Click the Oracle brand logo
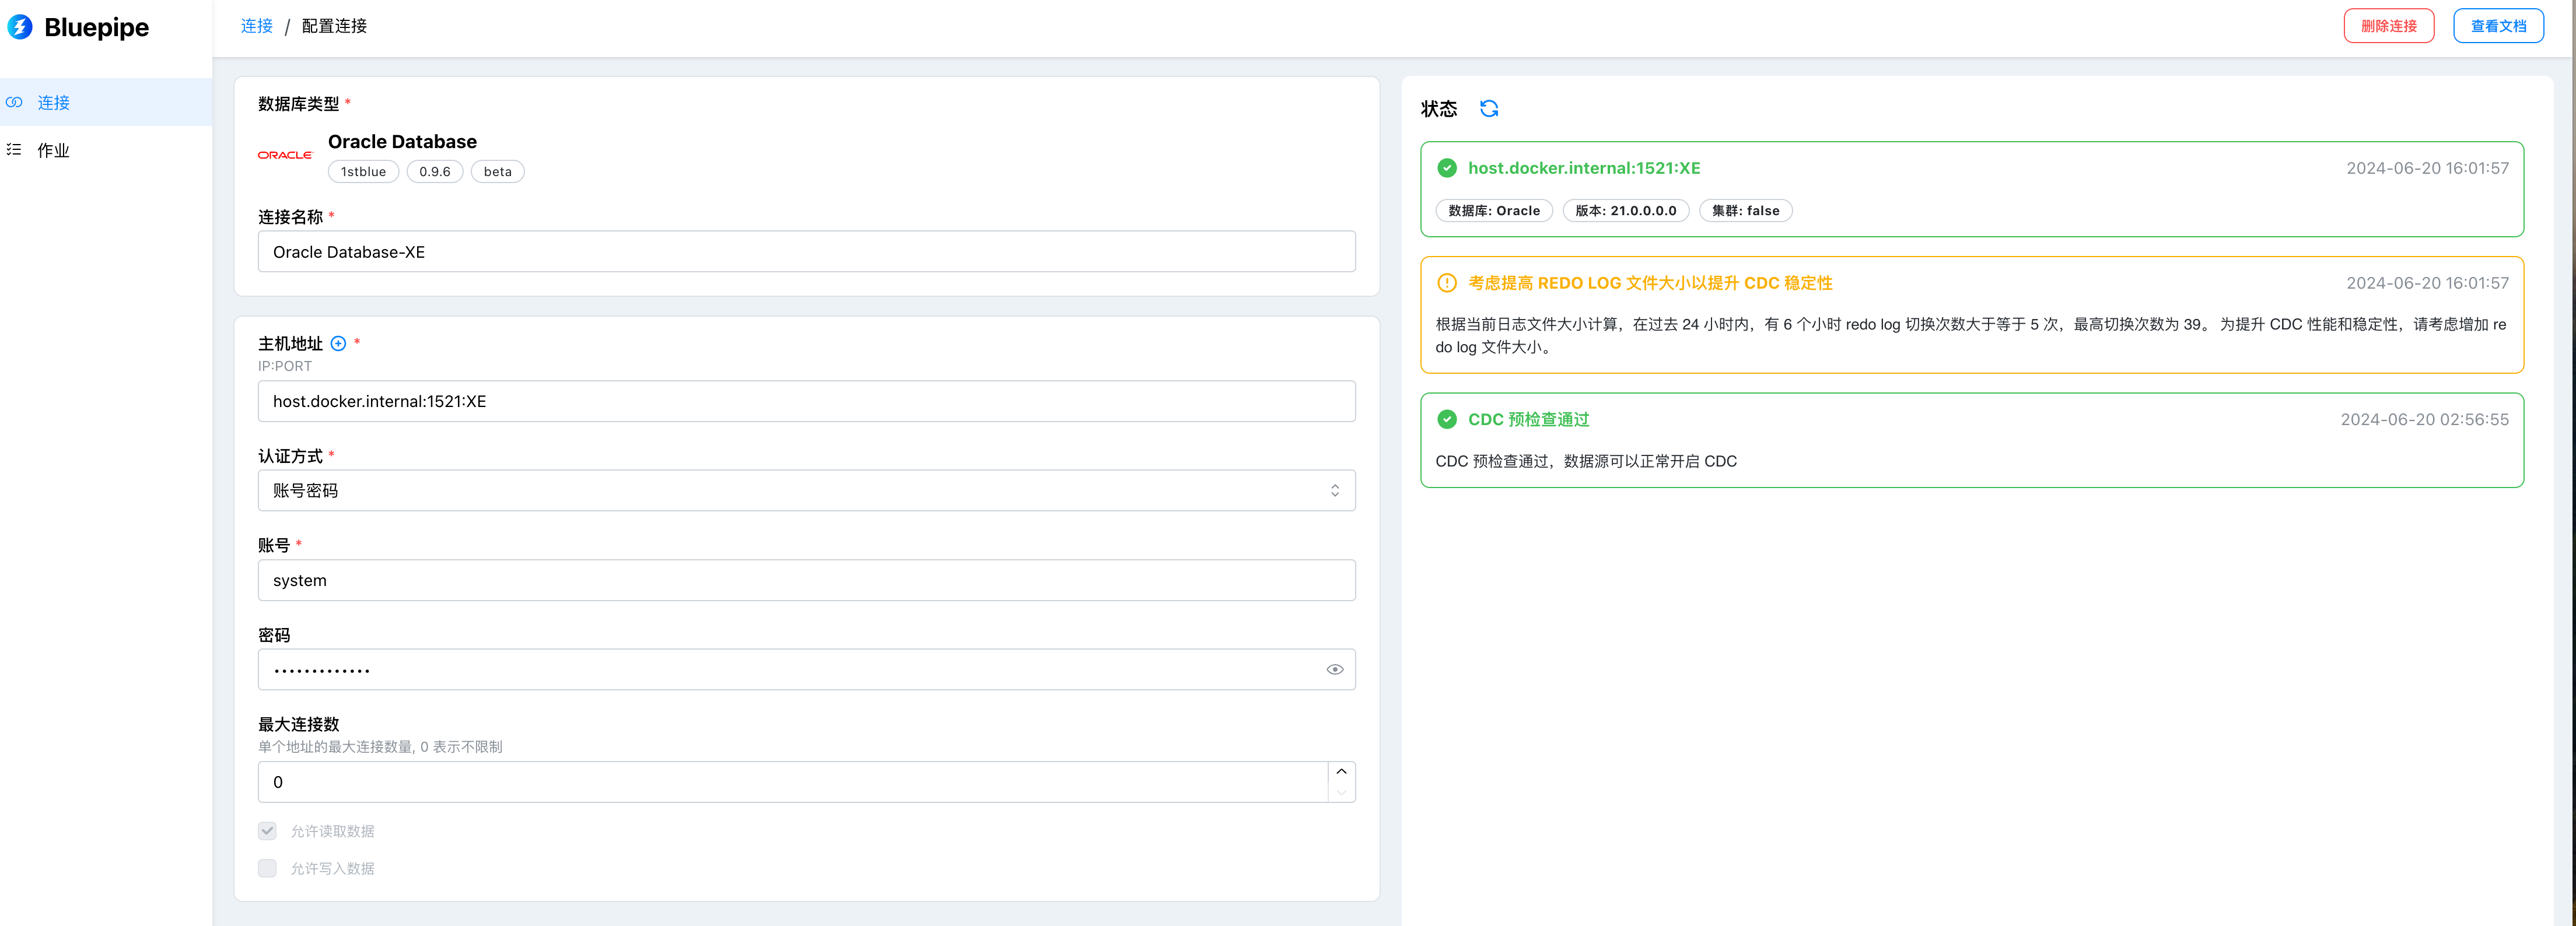The height and width of the screenshot is (926, 2576). click(285, 155)
